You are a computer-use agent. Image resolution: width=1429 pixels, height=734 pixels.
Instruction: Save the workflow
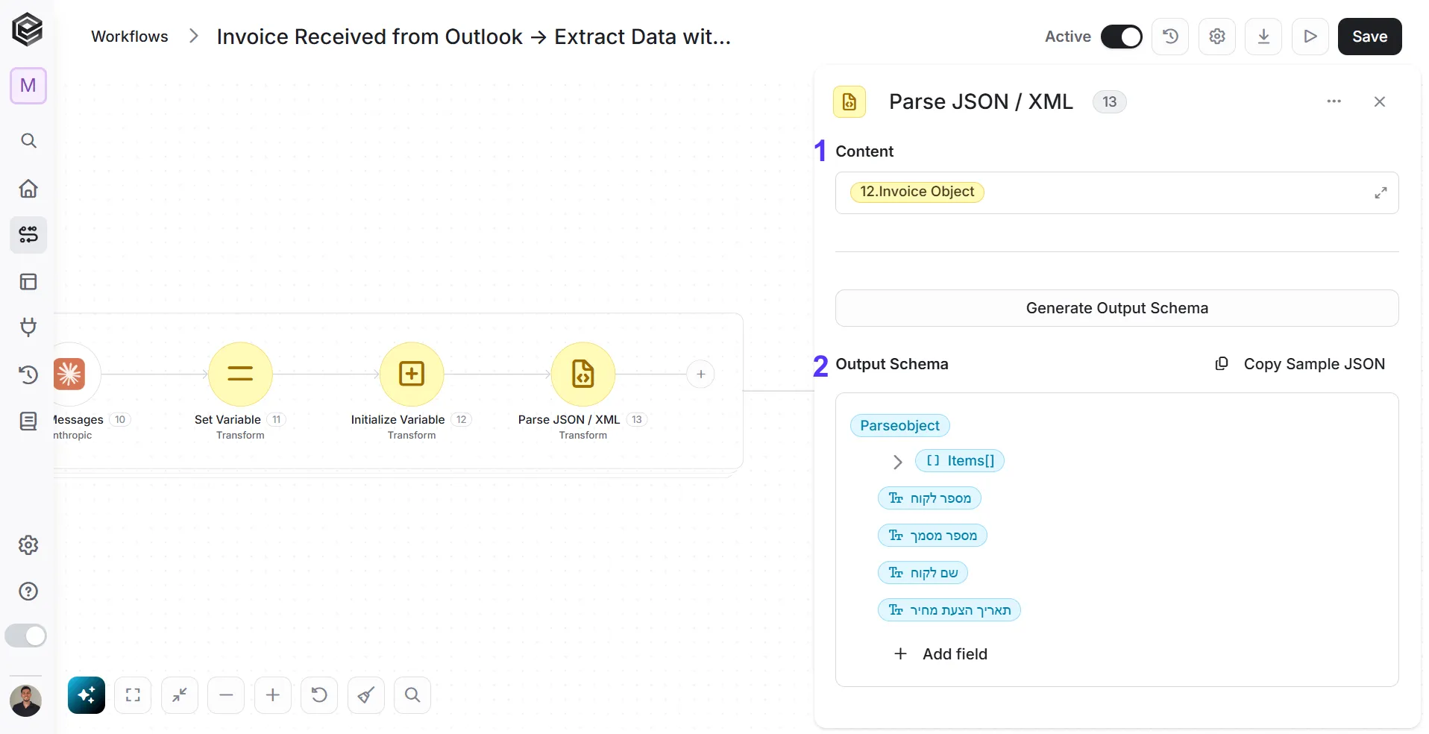point(1369,37)
